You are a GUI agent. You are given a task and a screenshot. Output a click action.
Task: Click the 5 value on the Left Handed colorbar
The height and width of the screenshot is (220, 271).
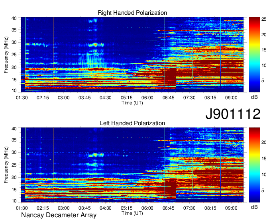click(263, 191)
